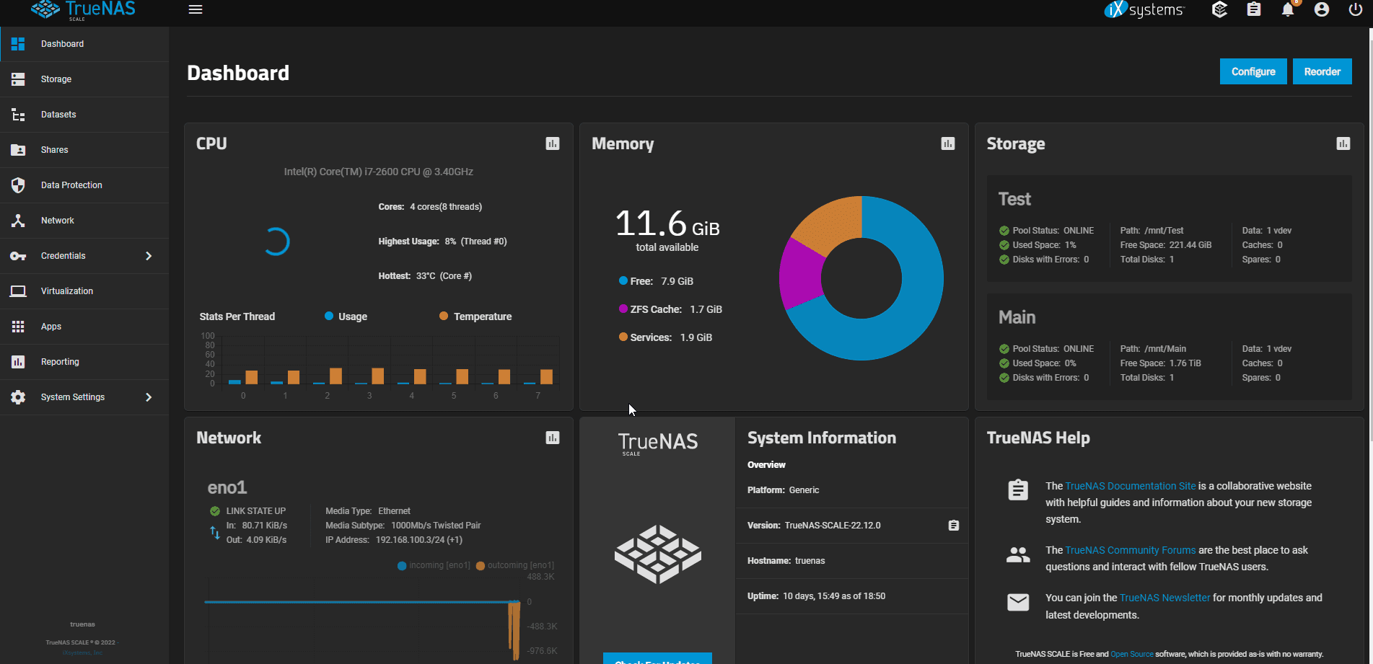
Task: Click the Dashboard sidebar icon
Action: coord(18,44)
